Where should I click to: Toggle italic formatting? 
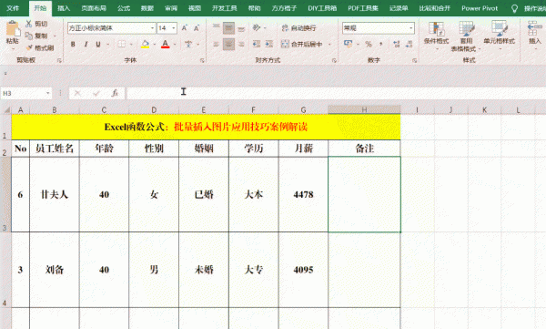click(x=86, y=44)
